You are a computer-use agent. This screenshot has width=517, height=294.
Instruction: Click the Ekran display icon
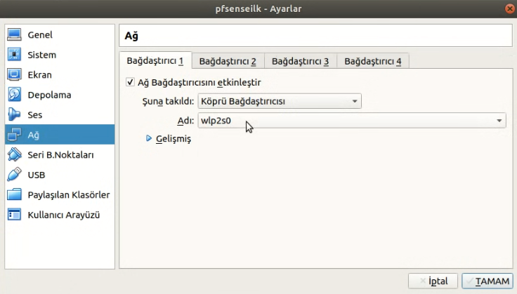tap(14, 75)
